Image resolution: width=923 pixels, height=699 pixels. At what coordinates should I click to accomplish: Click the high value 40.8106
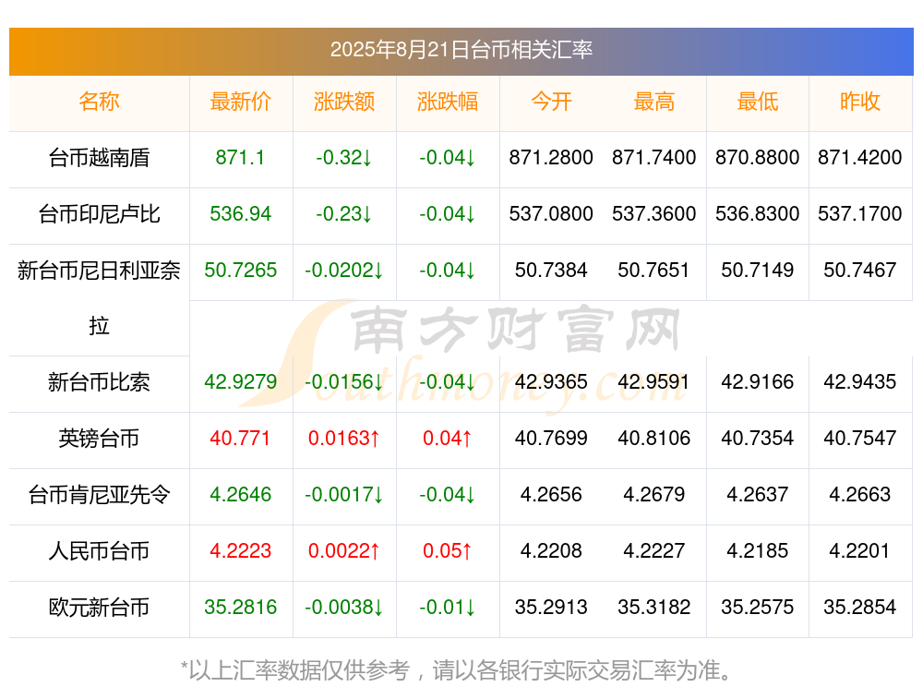pyautogui.click(x=654, y=439)
